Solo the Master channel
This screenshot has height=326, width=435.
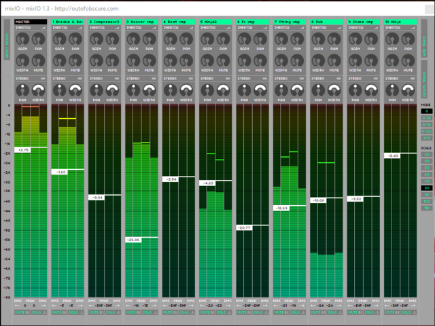tap(39, 312)
